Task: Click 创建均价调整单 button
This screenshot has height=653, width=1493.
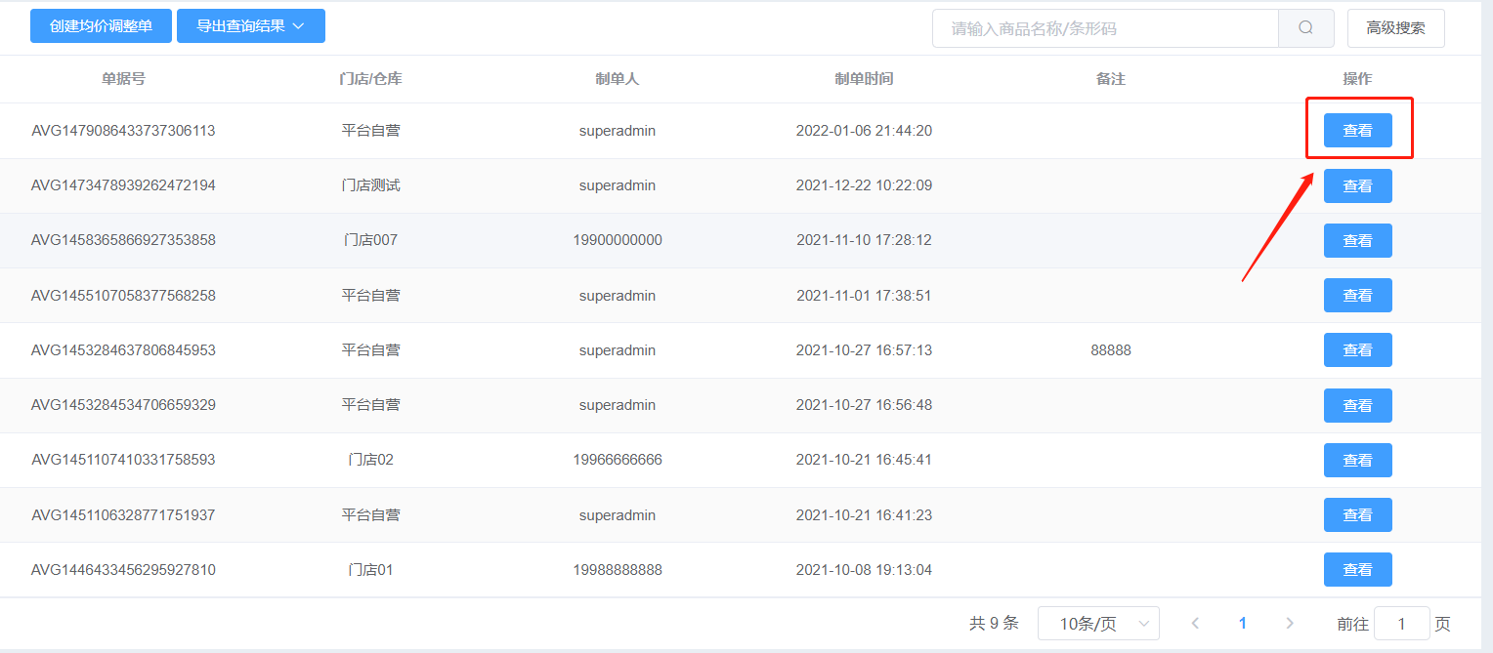Action: pos(101,26)
